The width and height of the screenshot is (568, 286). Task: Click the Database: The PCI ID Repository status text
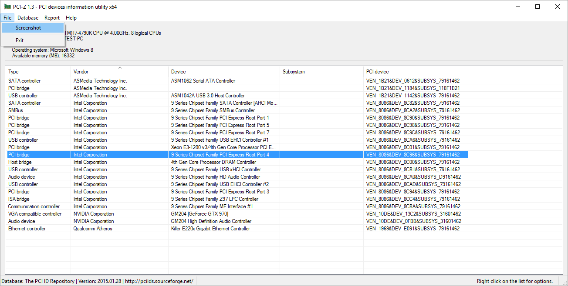[38, 281]
